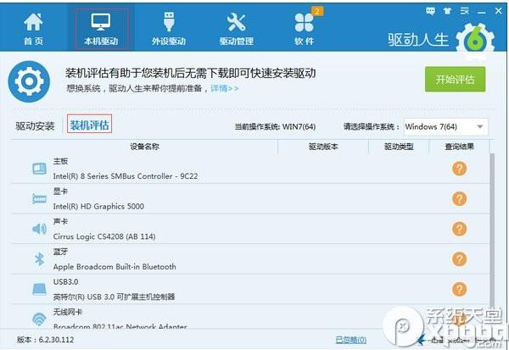The height and width of the screenshot is (350, 509).
Task: Click the question mark for Broadcom Bluetooth row
Action: pos(459,258)
